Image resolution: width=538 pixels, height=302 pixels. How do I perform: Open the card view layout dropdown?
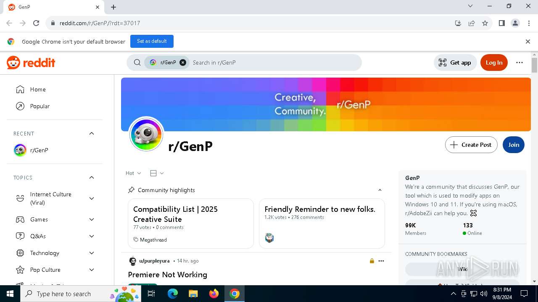[x=157, y=173]
